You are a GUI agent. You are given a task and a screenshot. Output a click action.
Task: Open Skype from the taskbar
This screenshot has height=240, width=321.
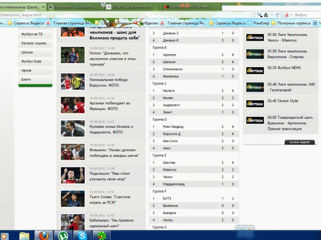82,235
